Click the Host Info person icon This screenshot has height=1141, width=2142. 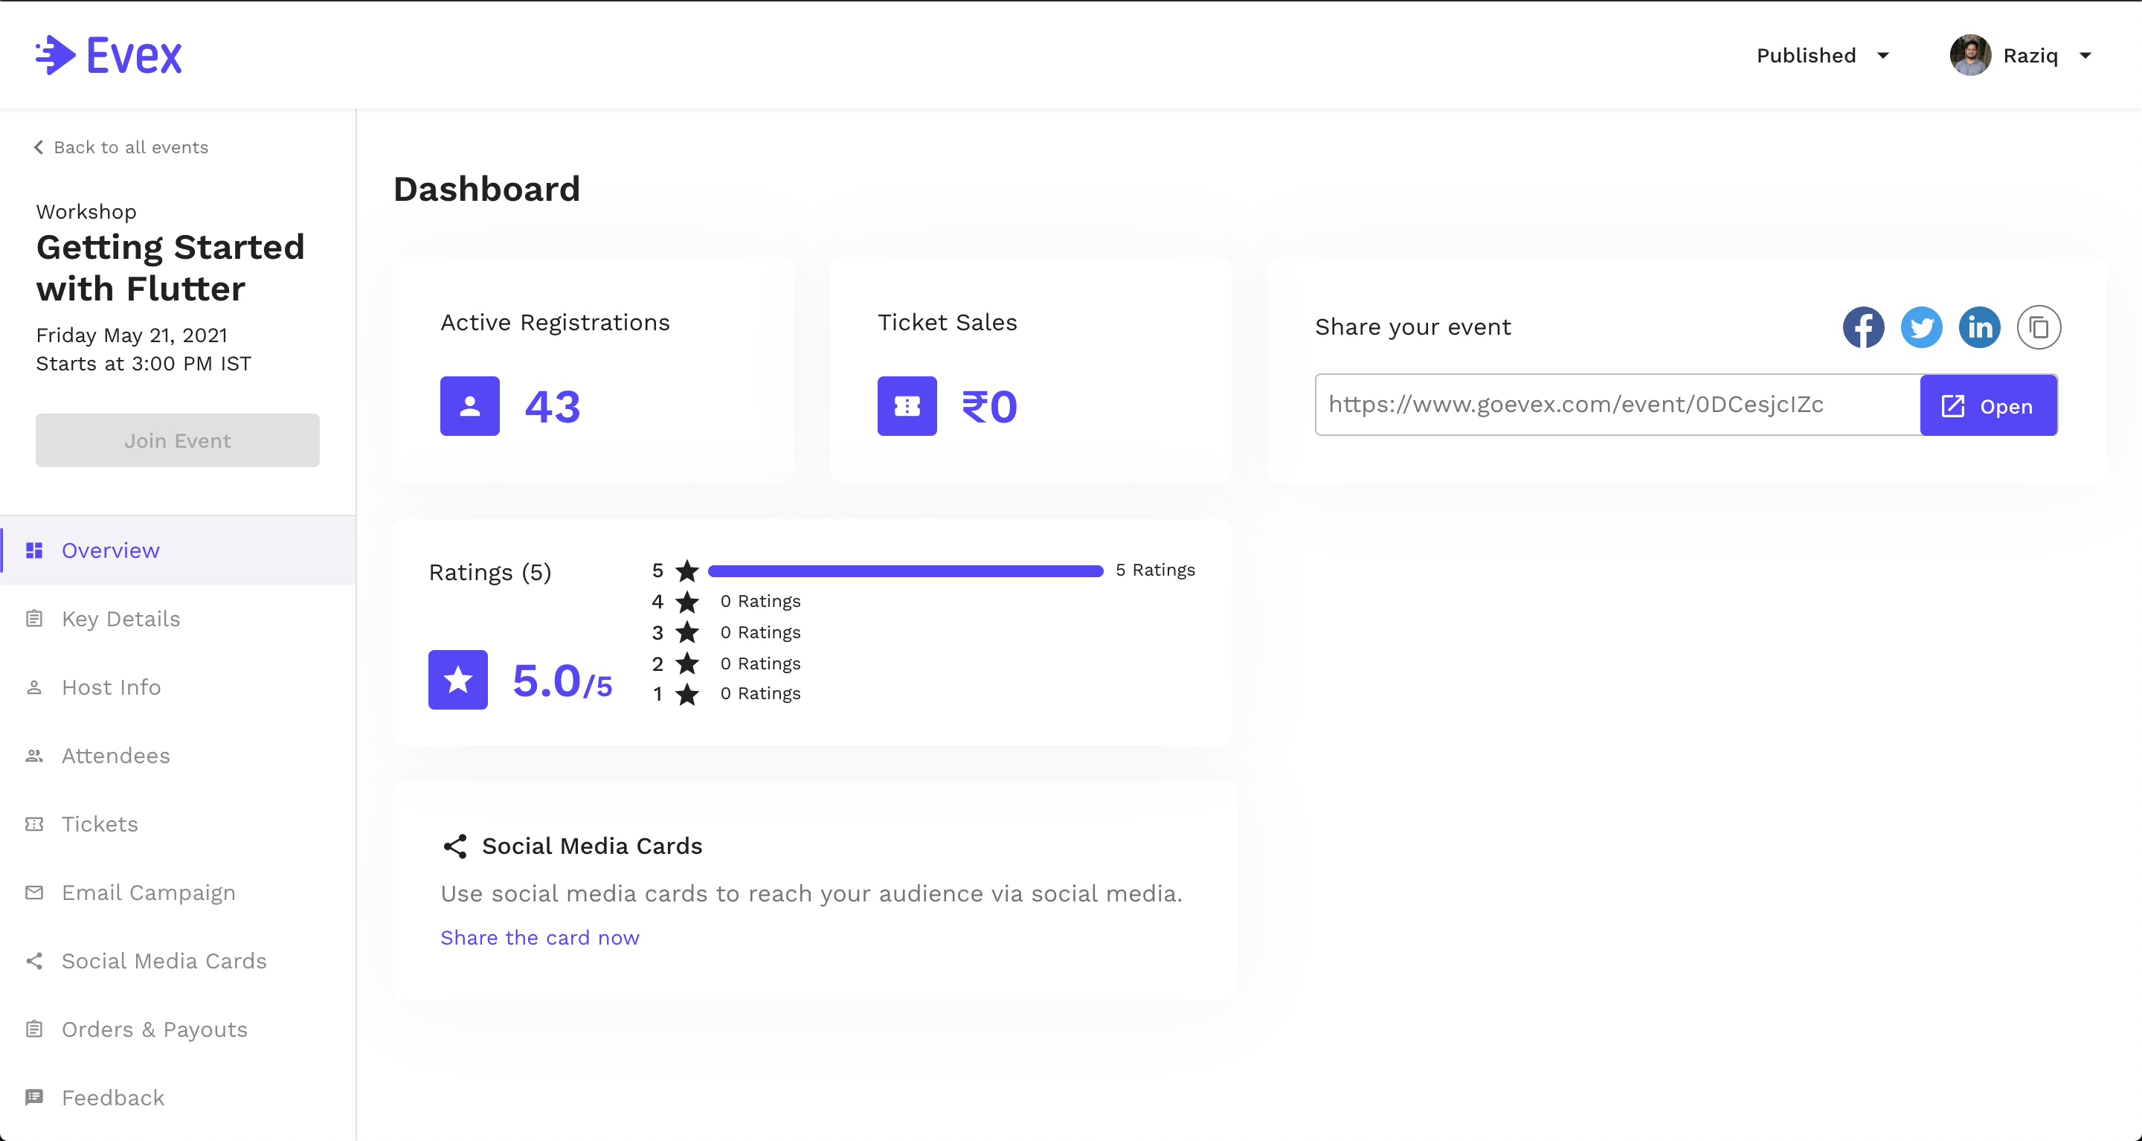pos(34,687)
